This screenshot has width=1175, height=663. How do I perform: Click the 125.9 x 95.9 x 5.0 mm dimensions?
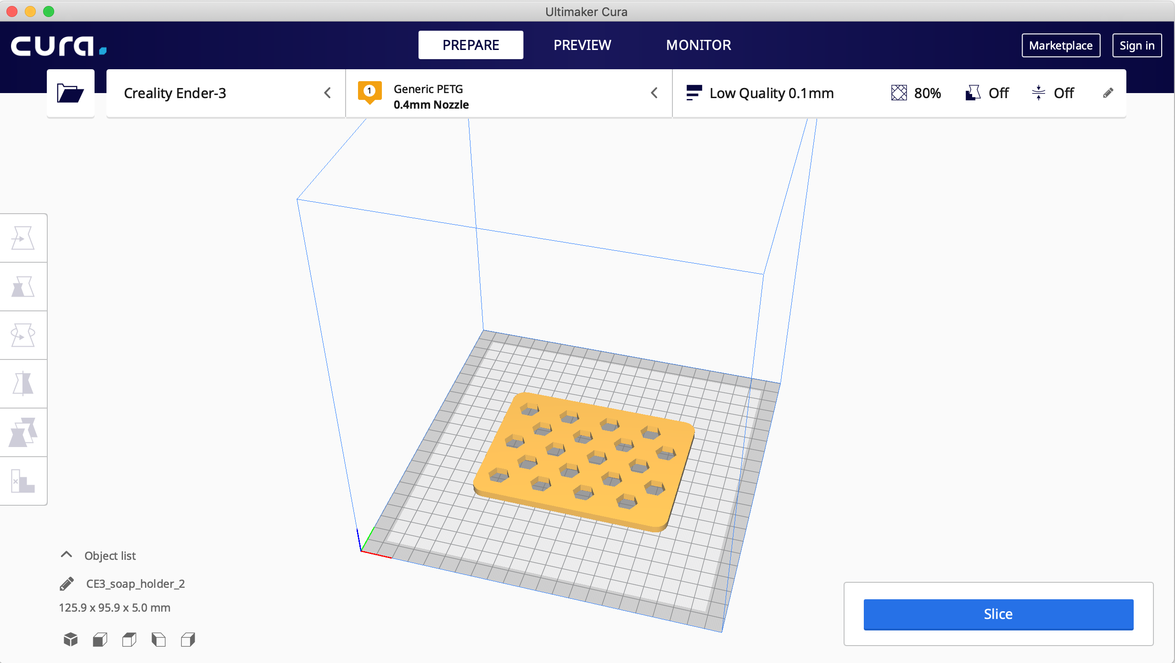coord(115,608)
